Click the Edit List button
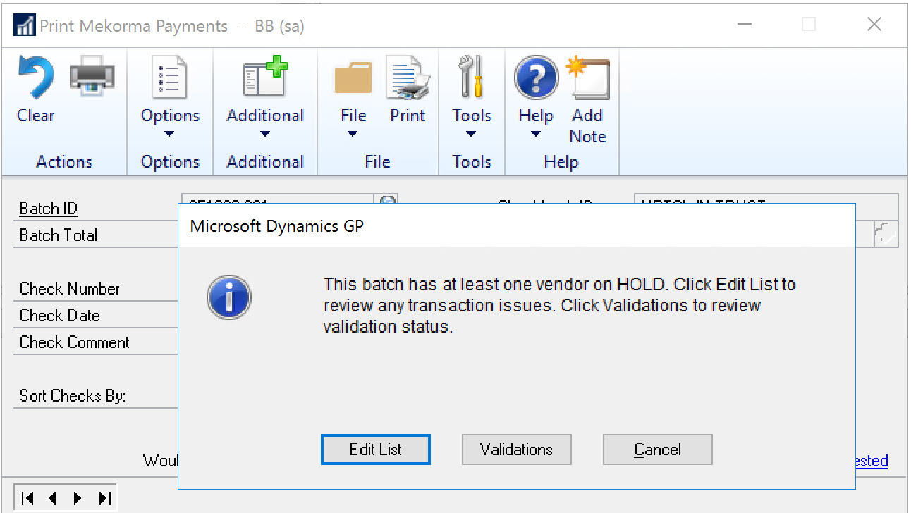This screenshot has width=911, height=513. pos(376,450)
